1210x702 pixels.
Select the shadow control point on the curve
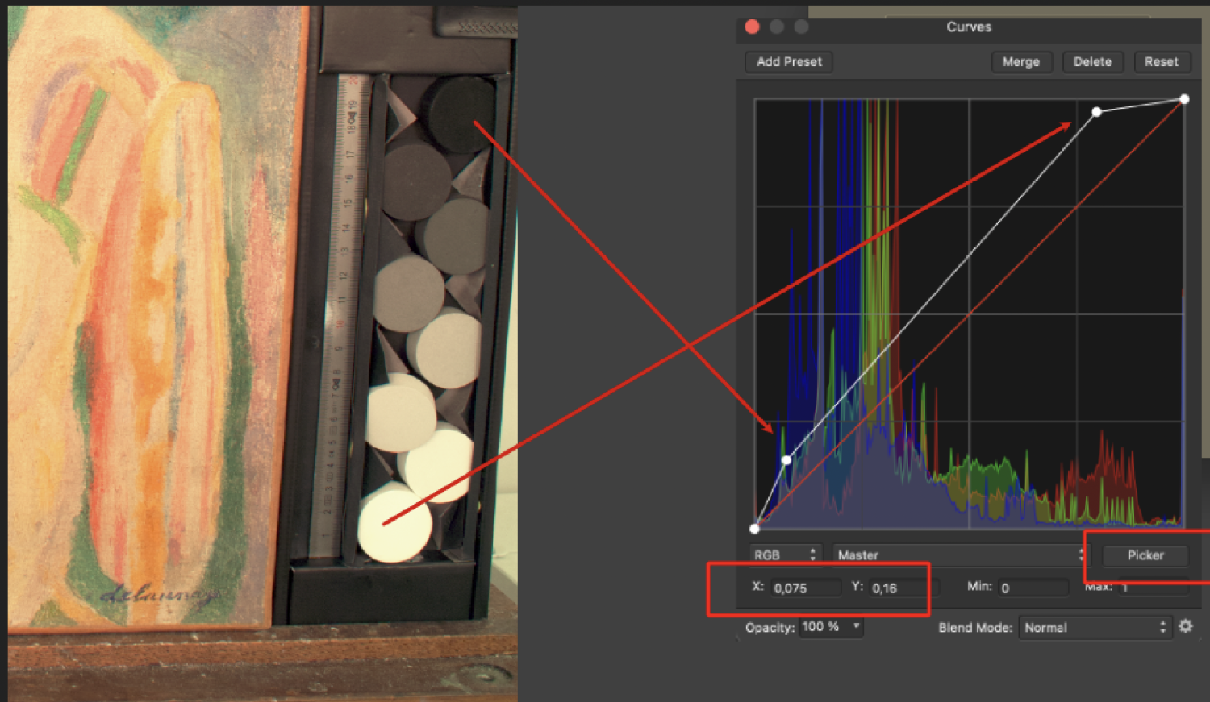(x=786, y=459)
